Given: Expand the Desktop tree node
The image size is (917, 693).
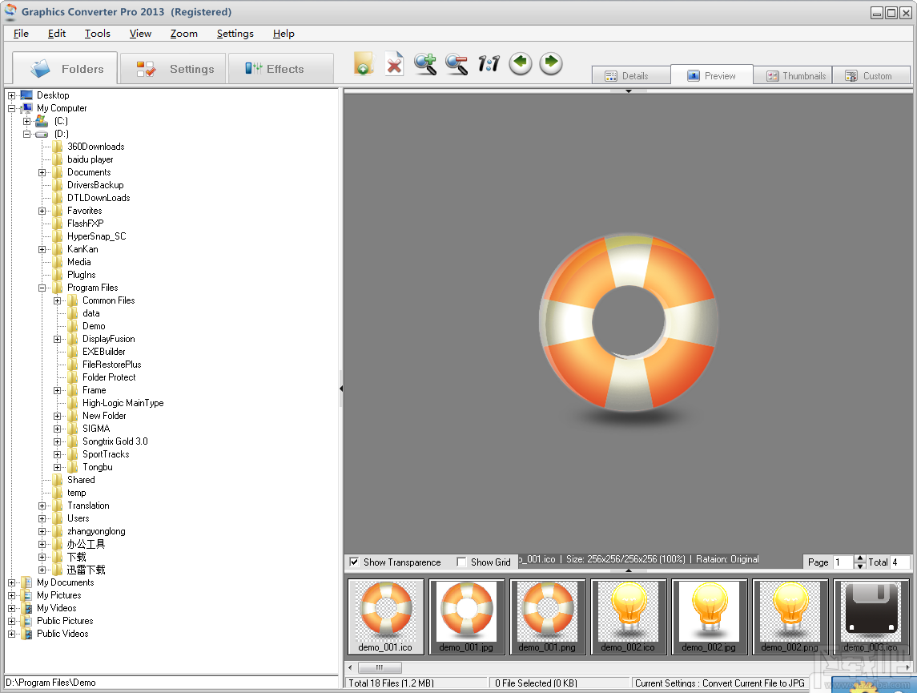Looking at the screenshot, I should 12,95.
